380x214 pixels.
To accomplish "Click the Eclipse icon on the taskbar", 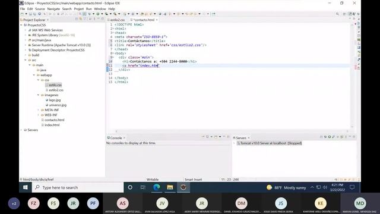I will click(183, 187).
